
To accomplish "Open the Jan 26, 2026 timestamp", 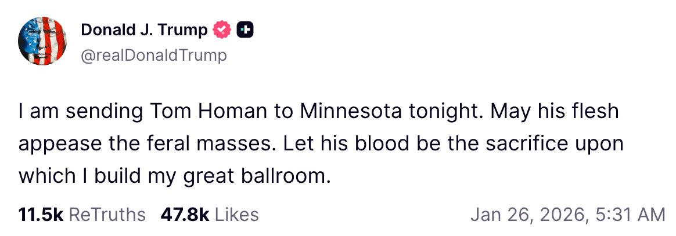I will click(x=528, y=215).
